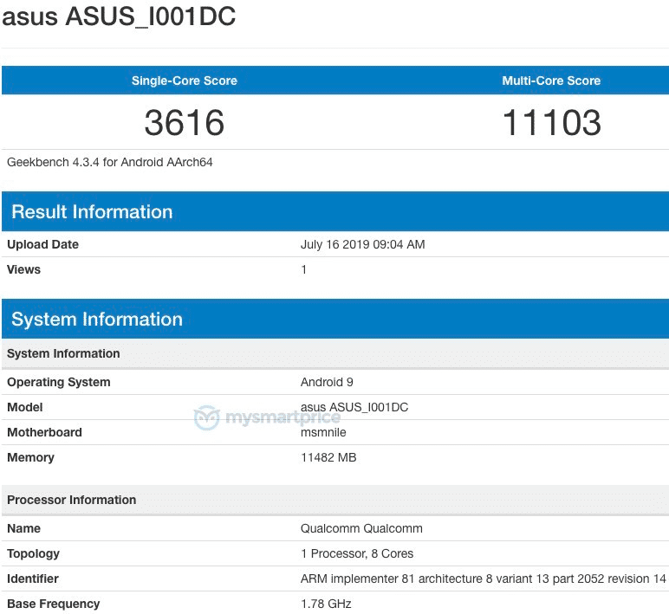Select the Single-Core Score header

tap(184, 81)
